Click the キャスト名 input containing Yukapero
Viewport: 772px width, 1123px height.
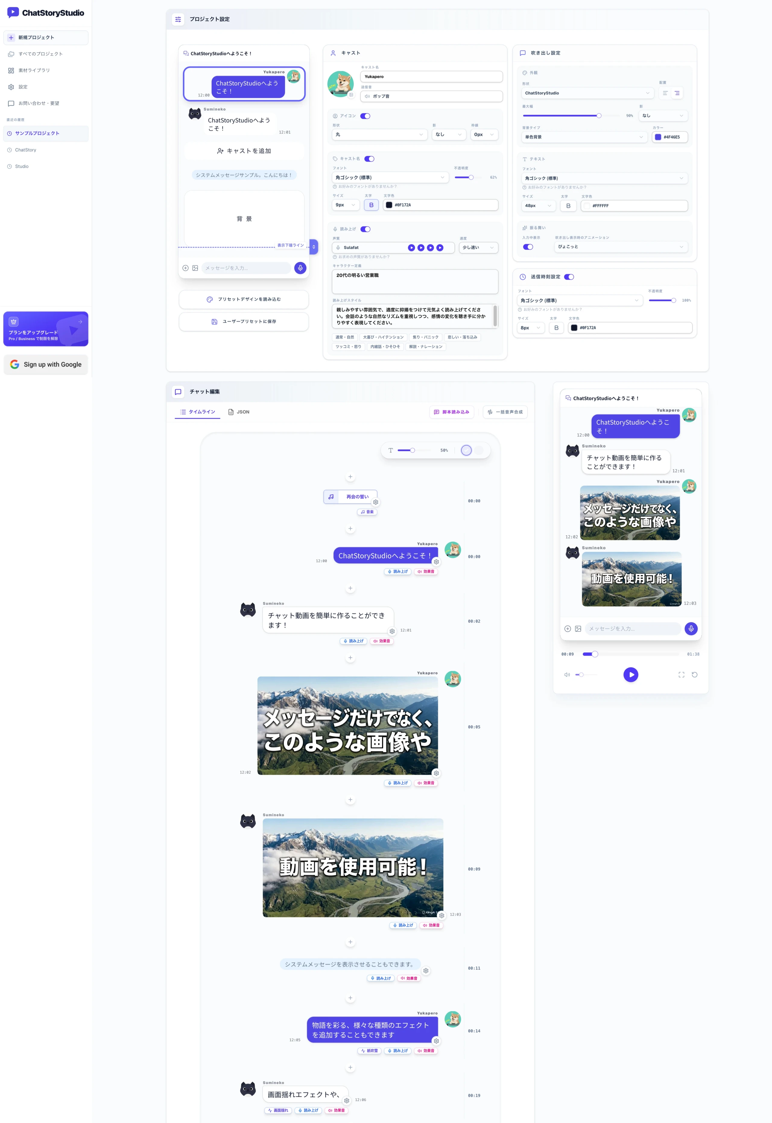432,76
